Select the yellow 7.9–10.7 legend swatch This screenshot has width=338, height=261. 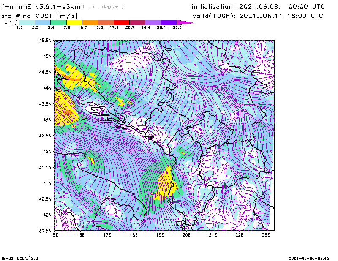coord(74,22)
